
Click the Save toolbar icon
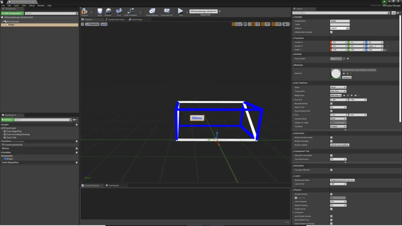99,11
